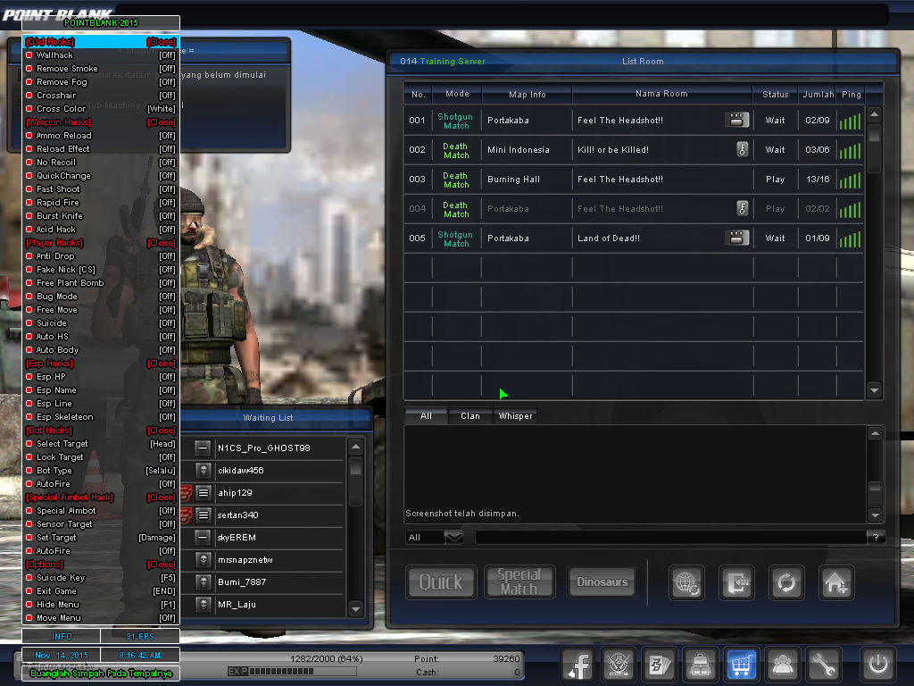Click the rank icon beside mrsnapznetw

203,560
